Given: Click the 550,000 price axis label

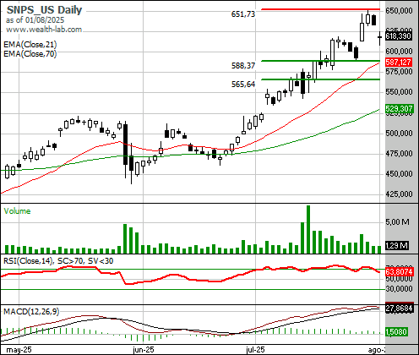Looking at the screenshot, I should pyautogui.click(x=399, y=92).
